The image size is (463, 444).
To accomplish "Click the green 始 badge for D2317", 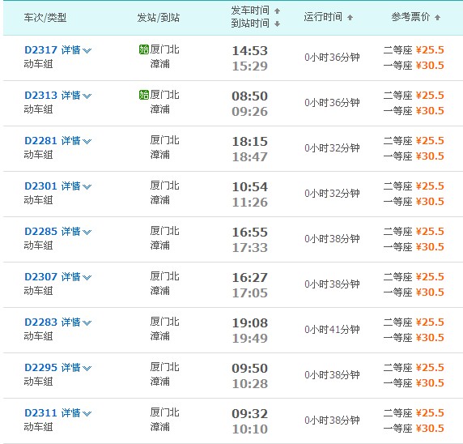I will tap(144, 49).
